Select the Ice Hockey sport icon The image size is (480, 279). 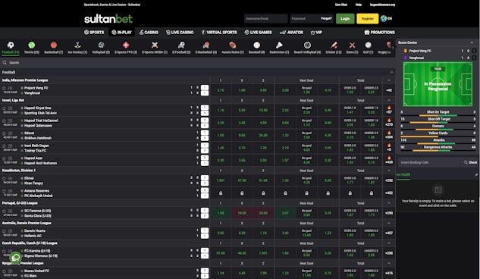[77, 45]
